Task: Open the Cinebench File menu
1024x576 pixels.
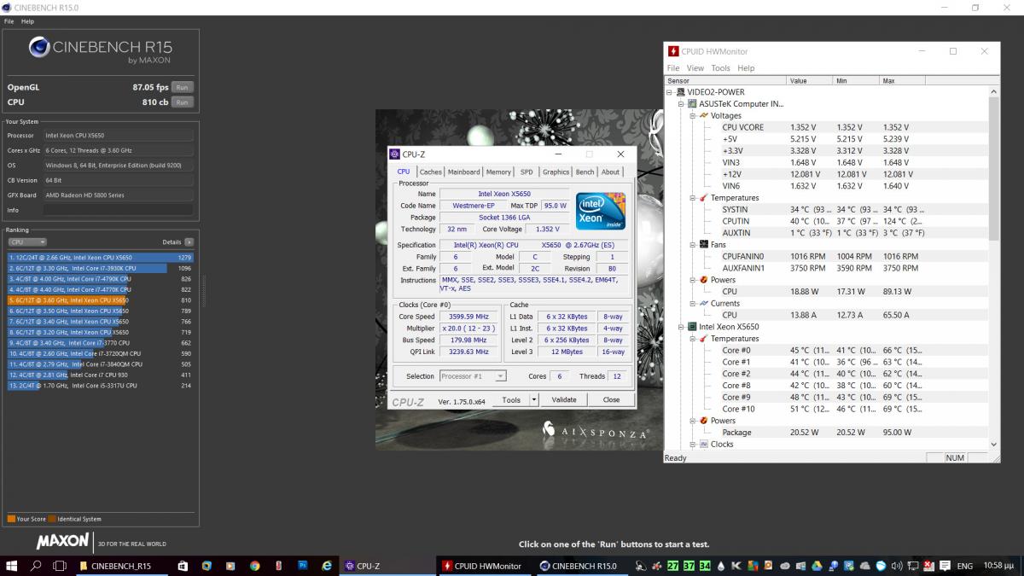Action: pos(9,21)
